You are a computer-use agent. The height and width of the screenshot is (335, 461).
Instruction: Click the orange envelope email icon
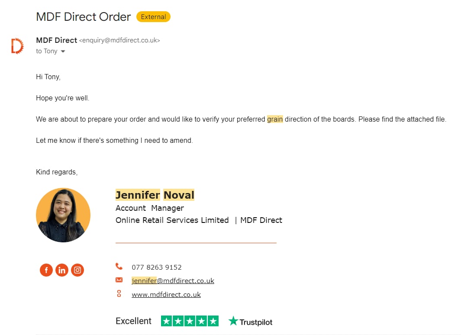point(119,280)
